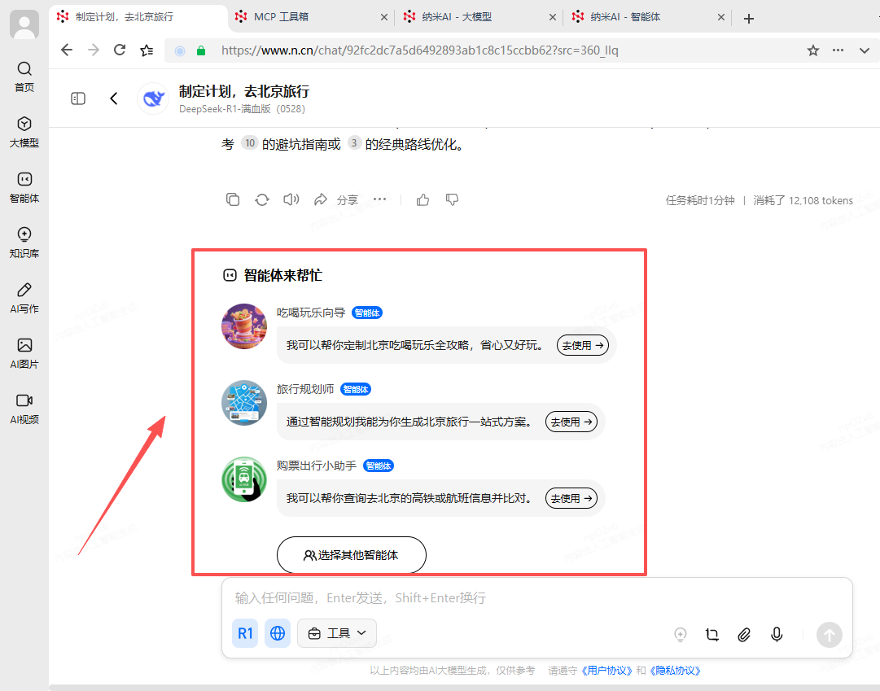This screenshot has width=880, height=691.
Task: Copy the response with copy icon
Action: pos(232,199)
